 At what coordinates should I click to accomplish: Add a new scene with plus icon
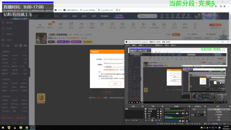tap(126, 120)
